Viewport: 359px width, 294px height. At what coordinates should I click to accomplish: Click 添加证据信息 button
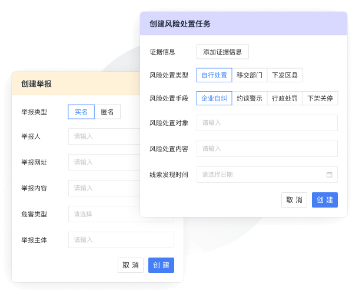[222, 52]
